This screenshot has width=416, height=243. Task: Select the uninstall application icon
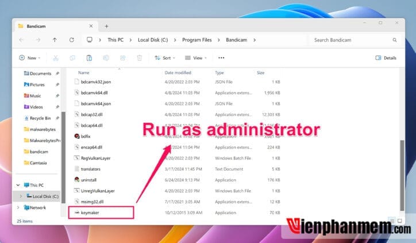[77, 180]
